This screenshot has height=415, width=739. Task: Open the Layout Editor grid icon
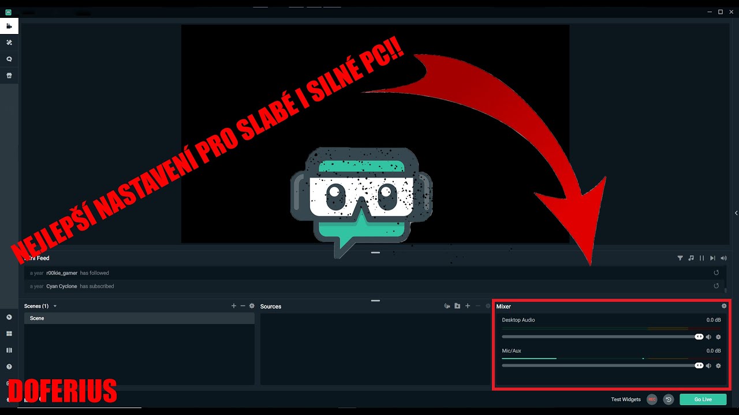(x=9, y=334)
